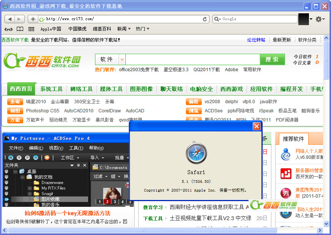The height and width of the screenshot is (235, 331).
Task: Click the 西西软件园 logo
Action: tap(42, 61)
